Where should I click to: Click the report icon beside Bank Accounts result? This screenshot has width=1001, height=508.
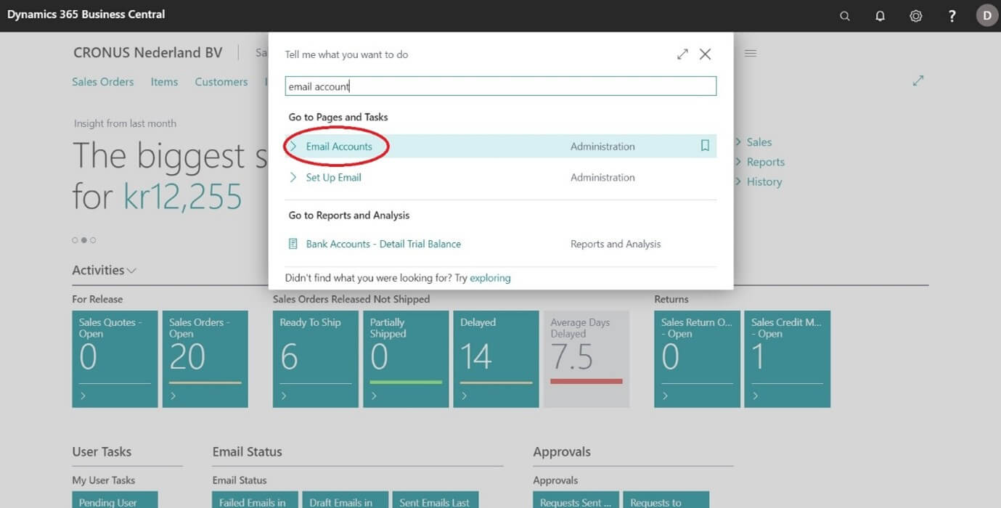click(x=293, y=244)
